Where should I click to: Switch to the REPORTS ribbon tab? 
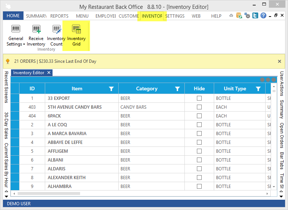click(x=59, y=16)
